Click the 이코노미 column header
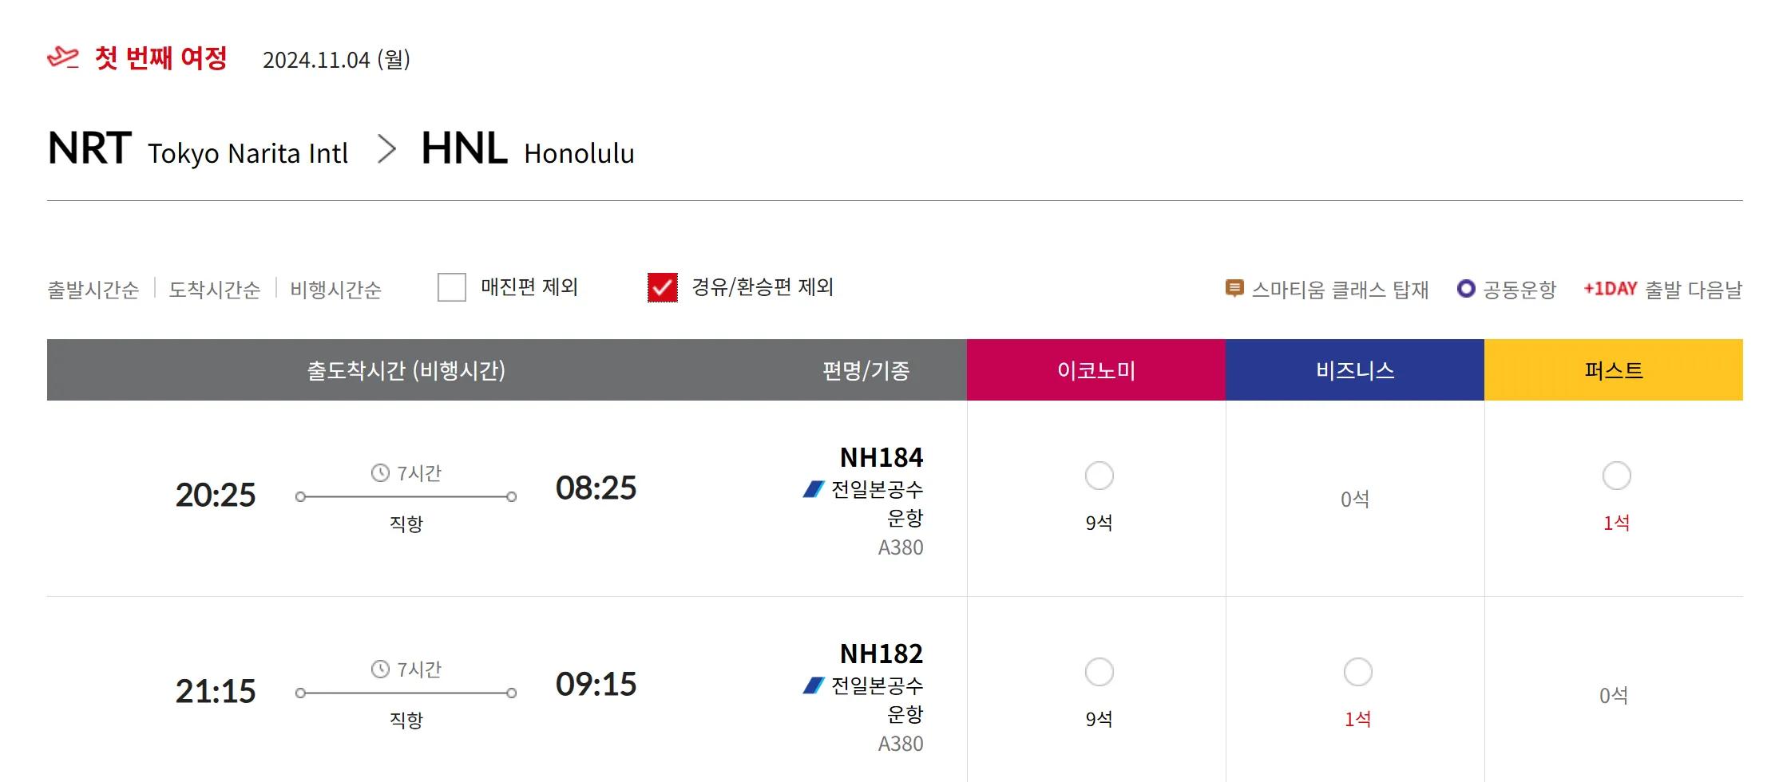This screenshot has width=1775, height=782. [x=1096, y=370]
